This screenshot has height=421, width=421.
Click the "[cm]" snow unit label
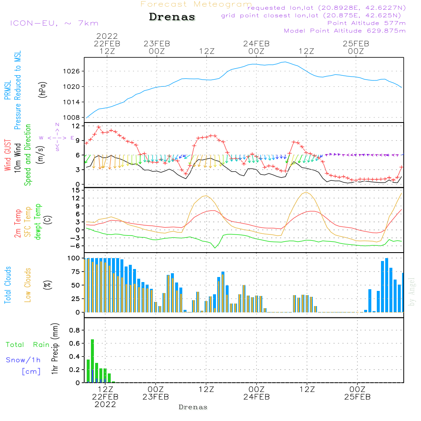[31, 372]
